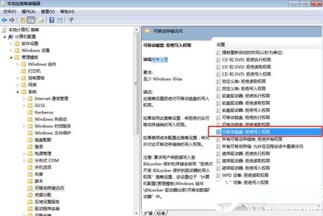Go up one level with folder-arrow icon
Image resolution: width=323 pixels, height=216 pixels.
pyautogui.click(x=23, y=20)
